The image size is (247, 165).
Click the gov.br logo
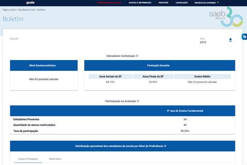(x=30, y=3)
